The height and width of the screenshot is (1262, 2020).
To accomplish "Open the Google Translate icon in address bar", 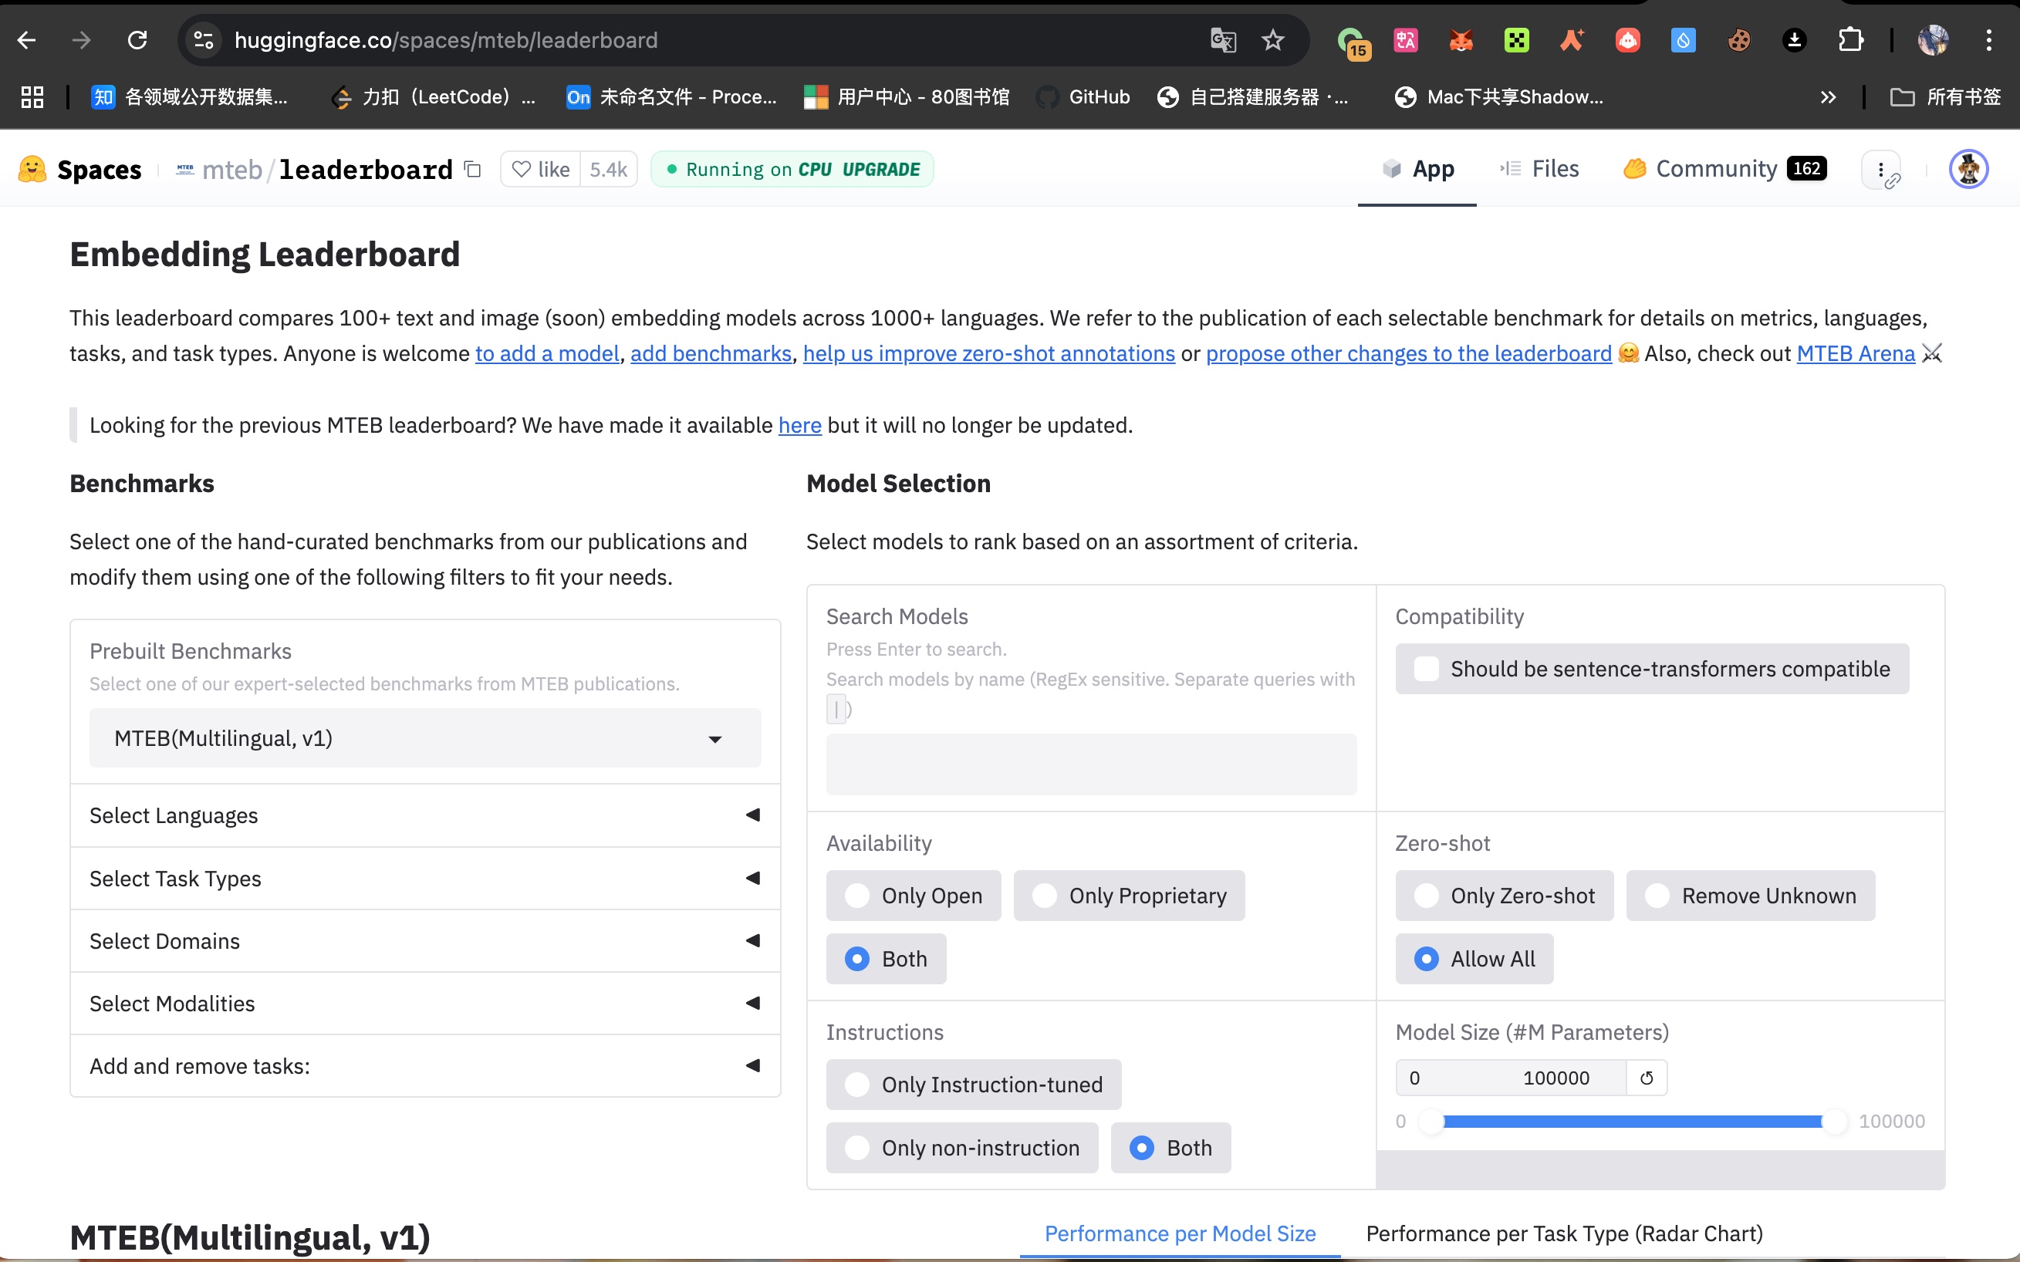I will (1223, 40).
